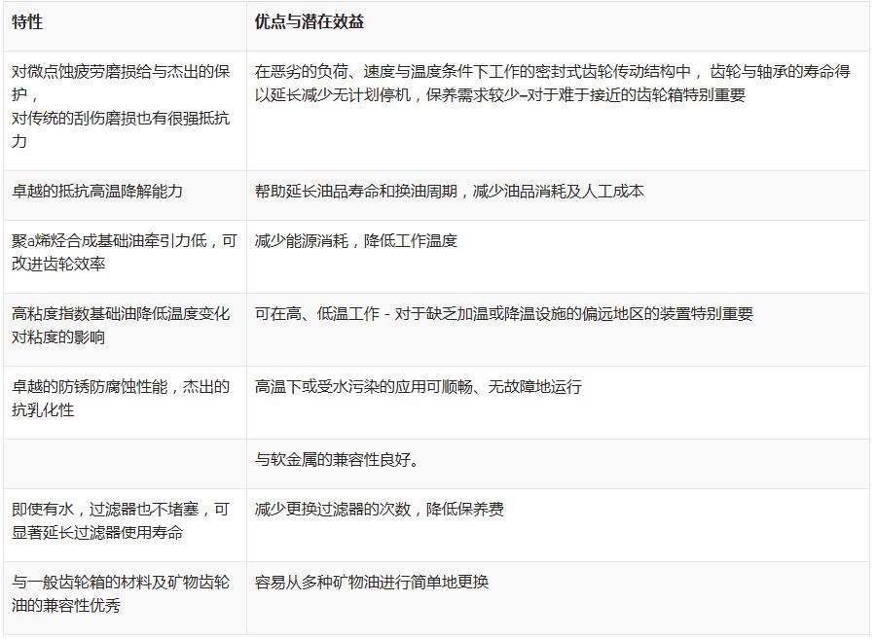Viewport: 876px width, 638px height.
Task: Click the cell '减少更换过滤器的次数，降低保养费'
Action: [x=380, y=510]
